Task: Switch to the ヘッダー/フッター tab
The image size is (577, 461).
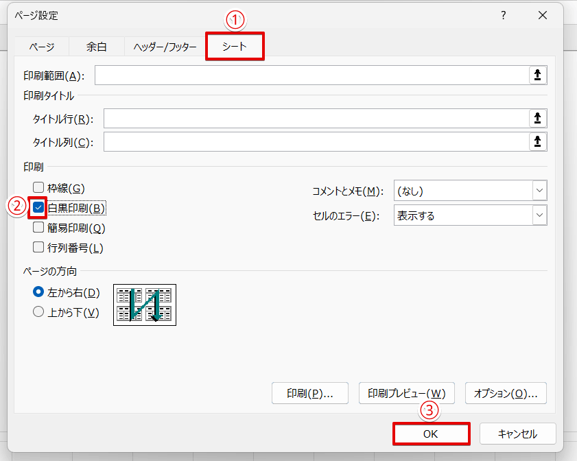Action: pyautogui.click(x=163, y=47)
